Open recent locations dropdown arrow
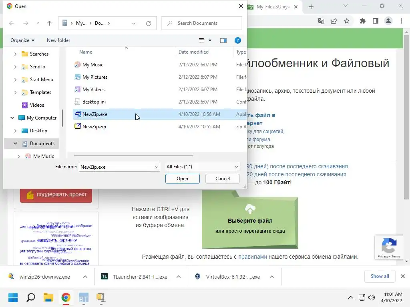The image size is (410, 307). (38, 23)
